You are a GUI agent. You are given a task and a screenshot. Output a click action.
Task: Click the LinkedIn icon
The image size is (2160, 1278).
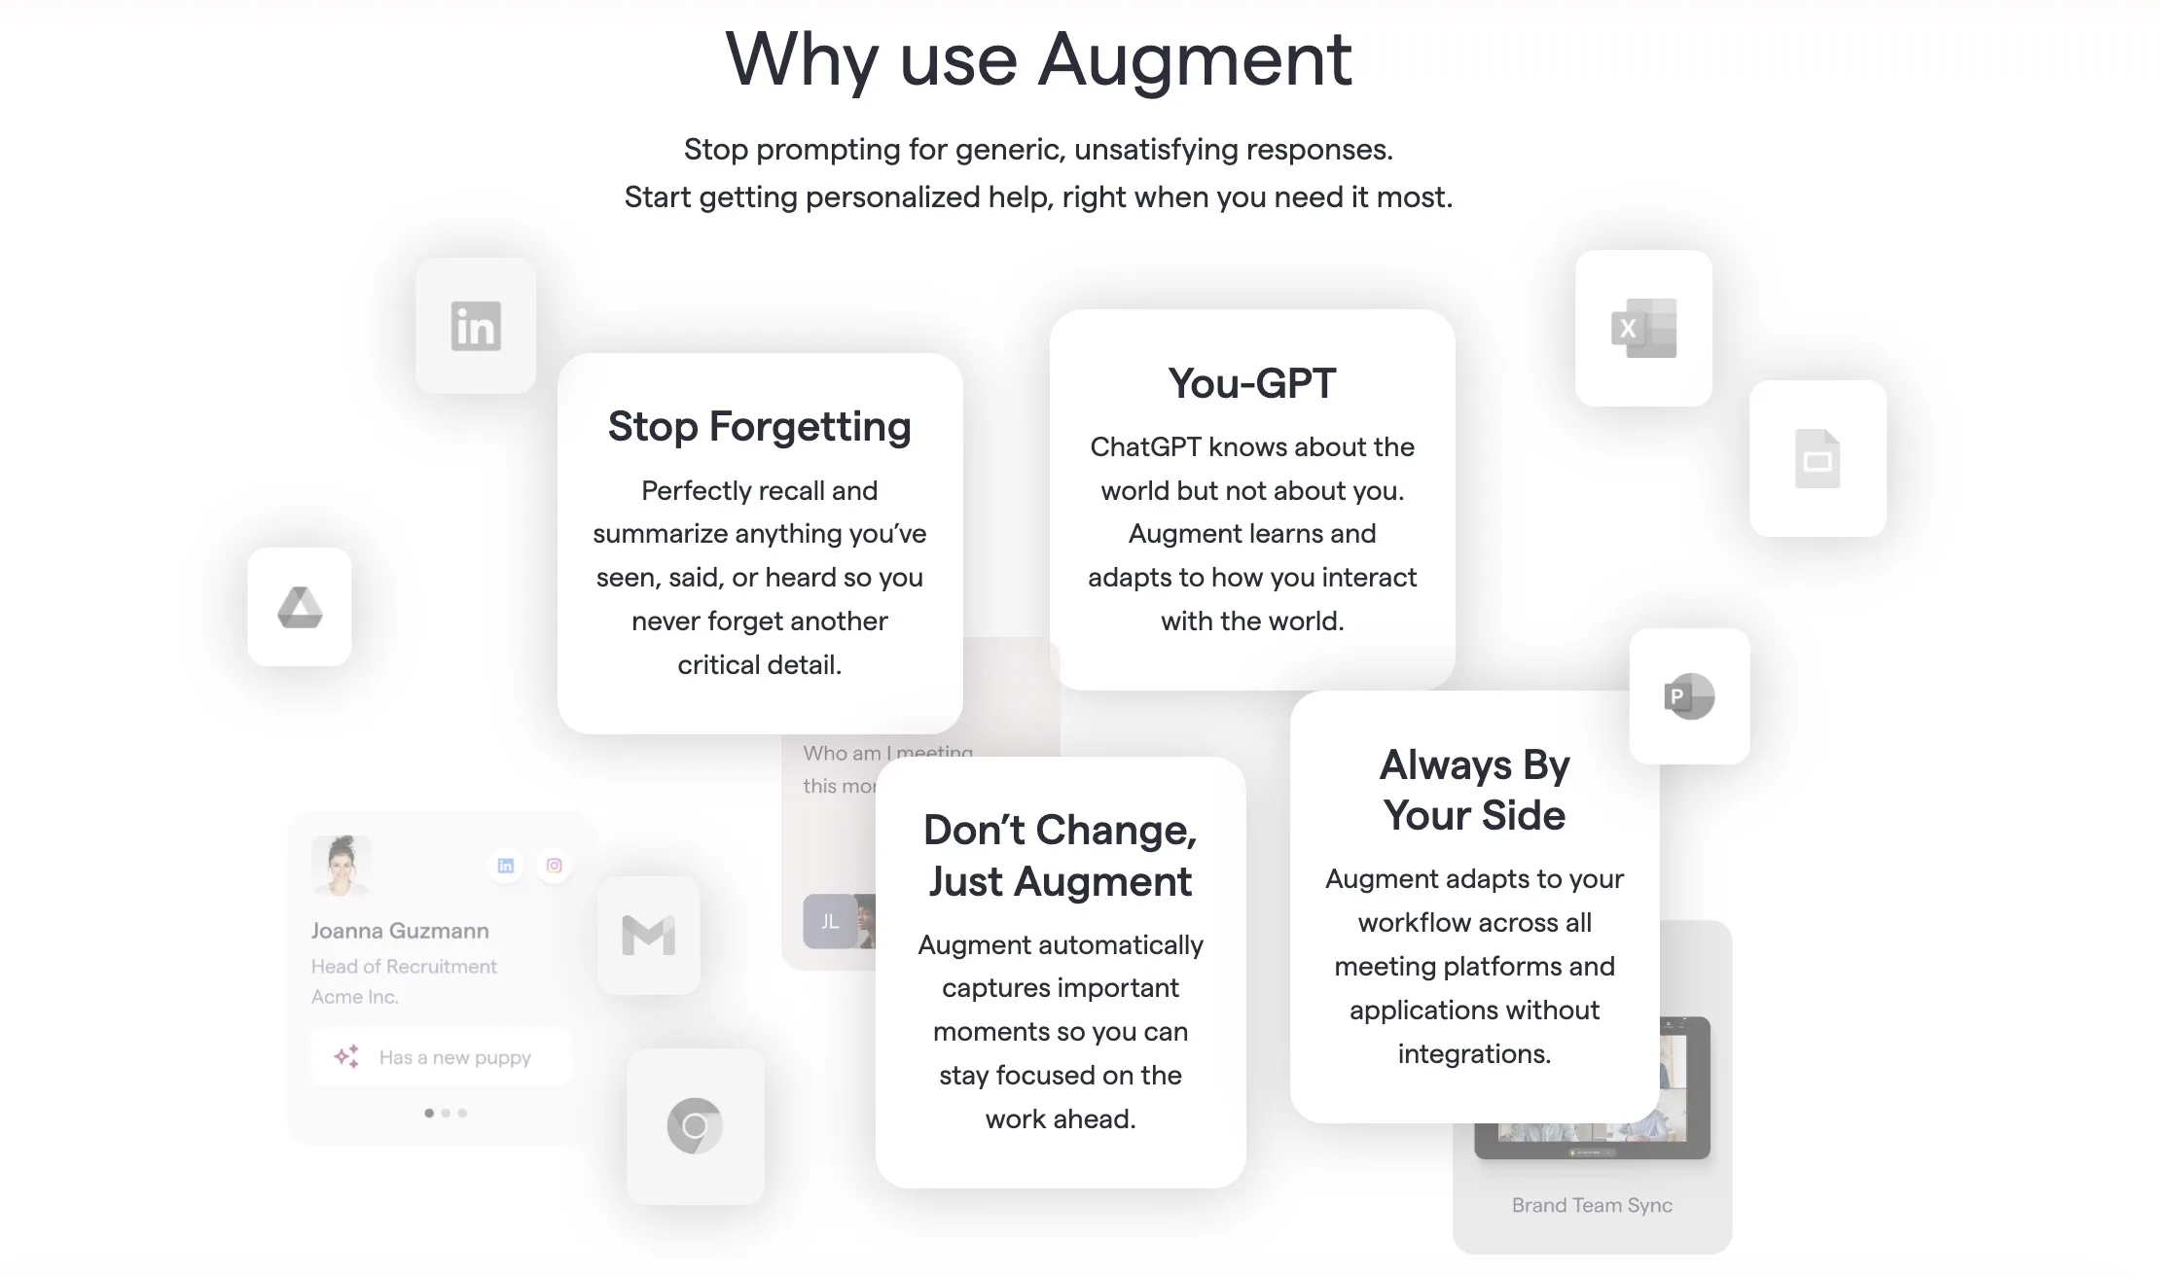pyautogui.click(x=476, y=326)
